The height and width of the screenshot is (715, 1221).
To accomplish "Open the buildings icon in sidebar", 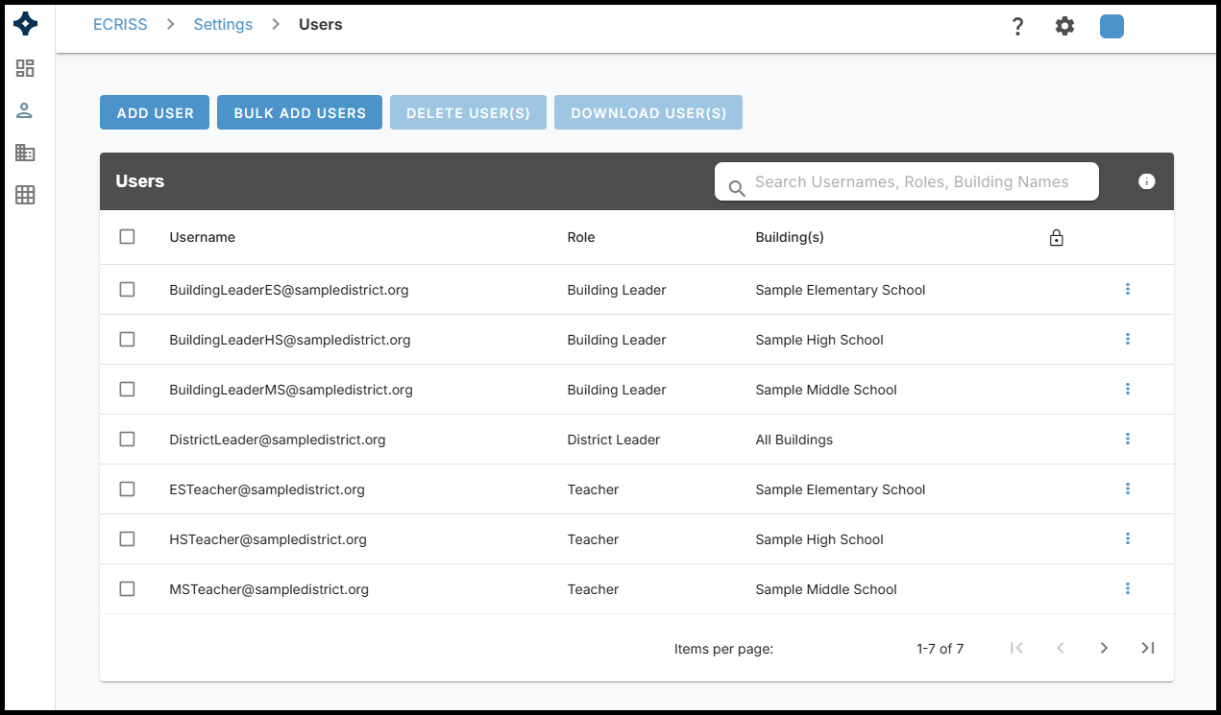I will point(25,153).
